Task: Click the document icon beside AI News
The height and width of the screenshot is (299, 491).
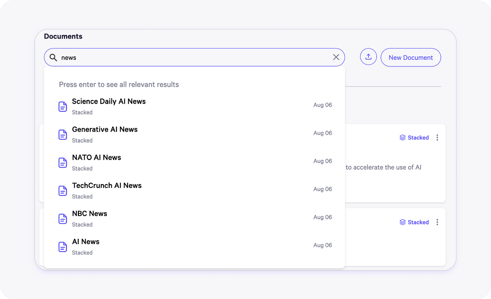Action: point(62,246)
